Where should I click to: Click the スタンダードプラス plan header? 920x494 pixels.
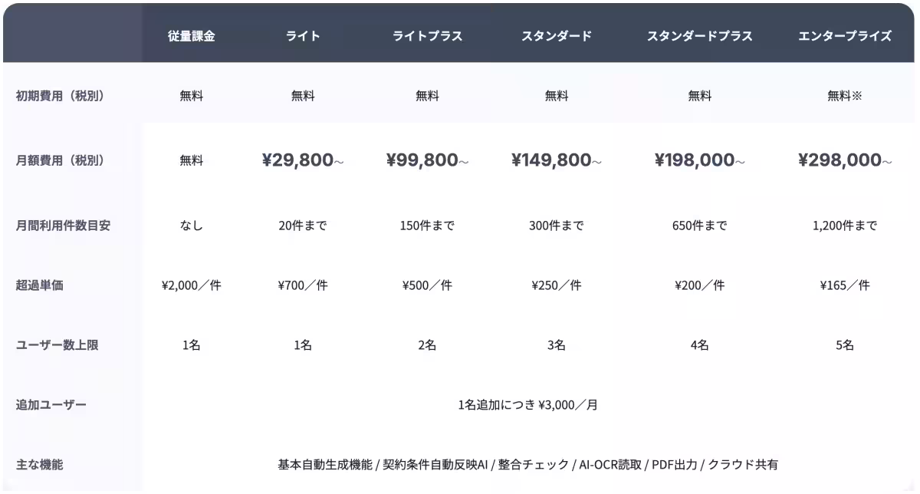[x=699, y=36]
